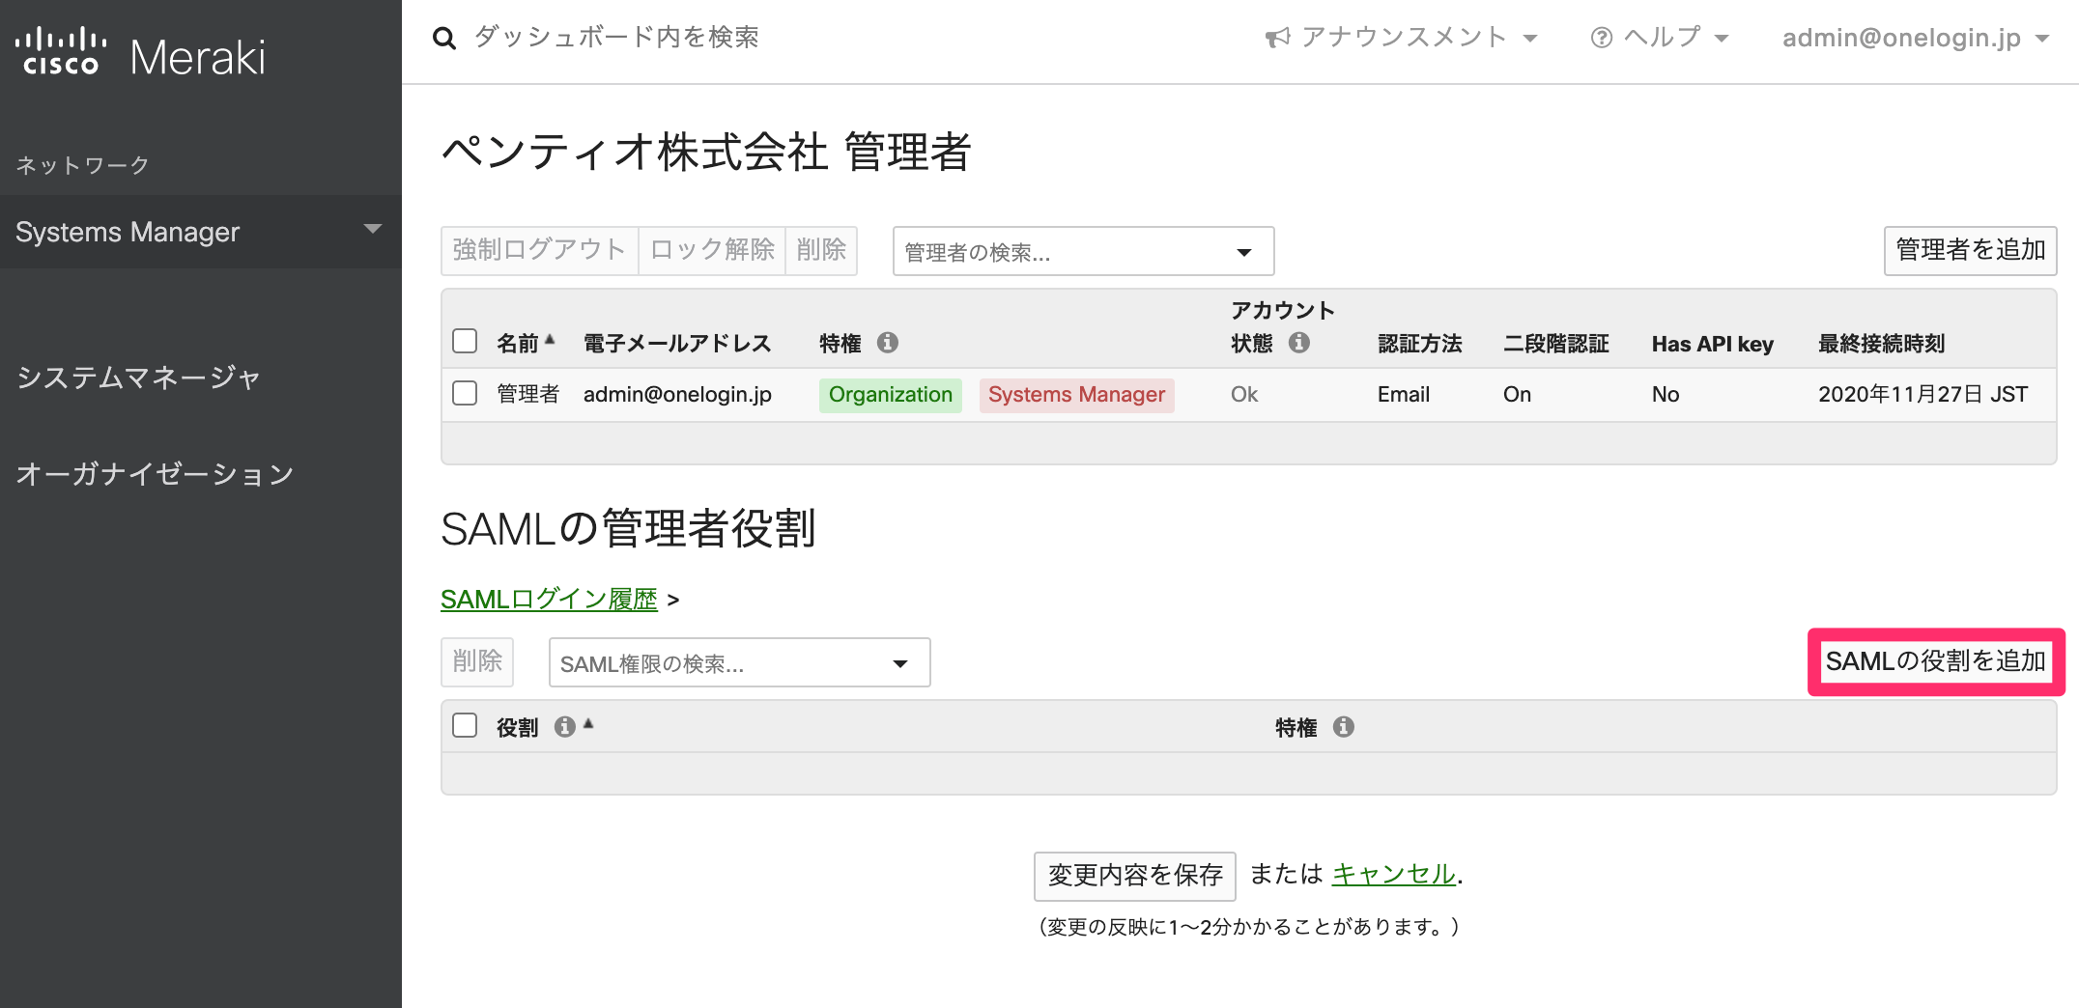Click info icon next to 特権 in admin table
Viewport: 2079px width, 1008px height.
(888, 342)
